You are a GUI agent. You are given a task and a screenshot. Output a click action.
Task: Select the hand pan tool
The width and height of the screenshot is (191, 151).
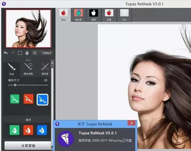[x=27, y=53]
